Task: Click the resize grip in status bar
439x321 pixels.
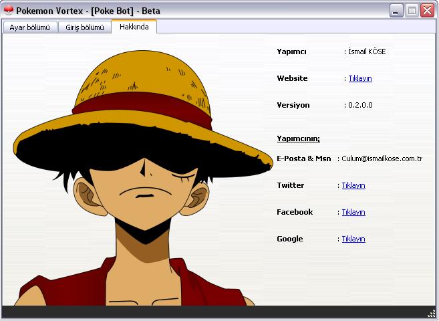Action: click(432, 313)
